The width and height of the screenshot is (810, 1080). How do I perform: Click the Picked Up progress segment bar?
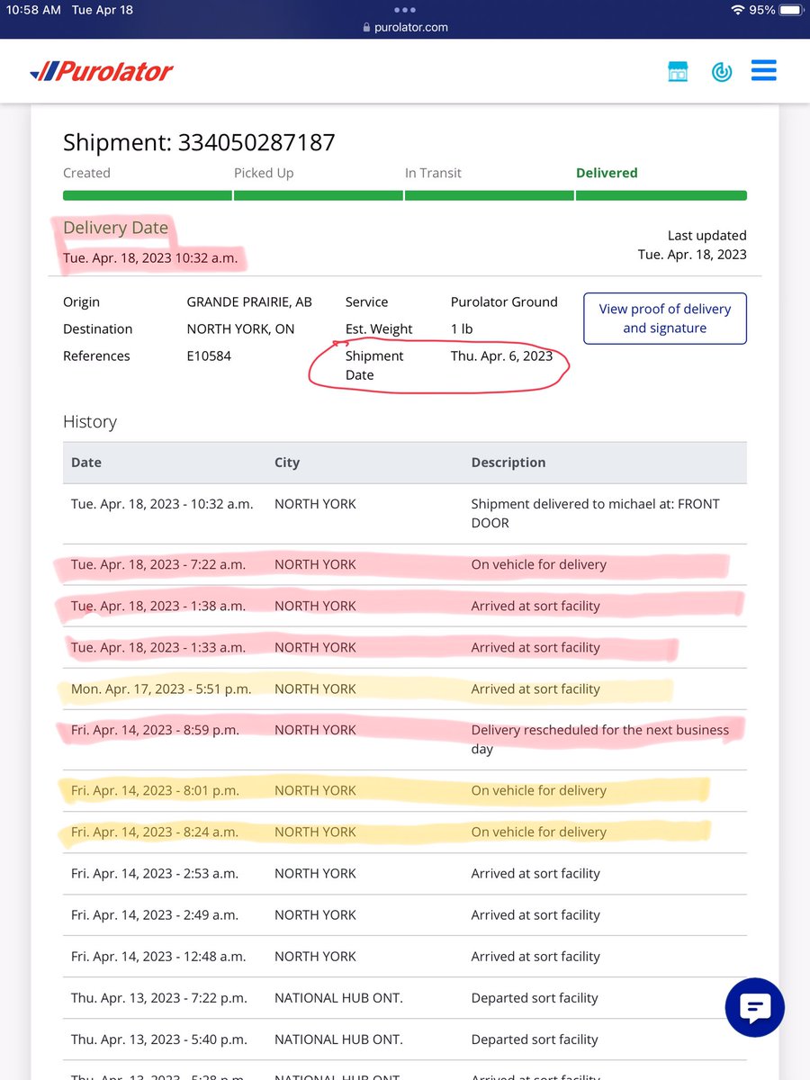coord(318,195)
